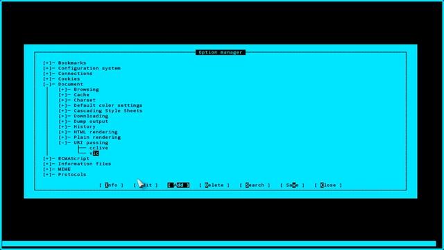Expand the Information files [+] marker
444x250 pixels.
tap(47, 164)
